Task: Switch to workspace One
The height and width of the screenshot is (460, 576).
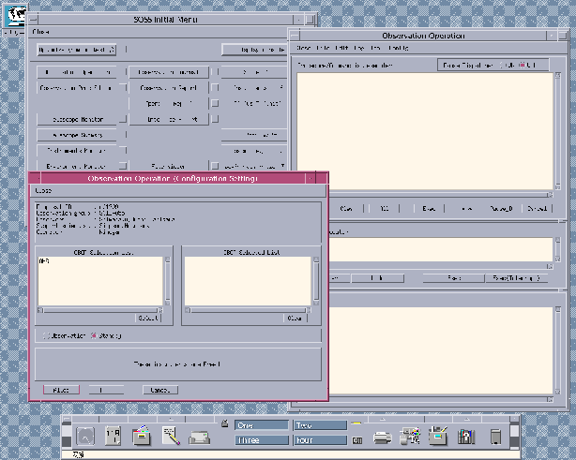Action: [x=262, y=425]
